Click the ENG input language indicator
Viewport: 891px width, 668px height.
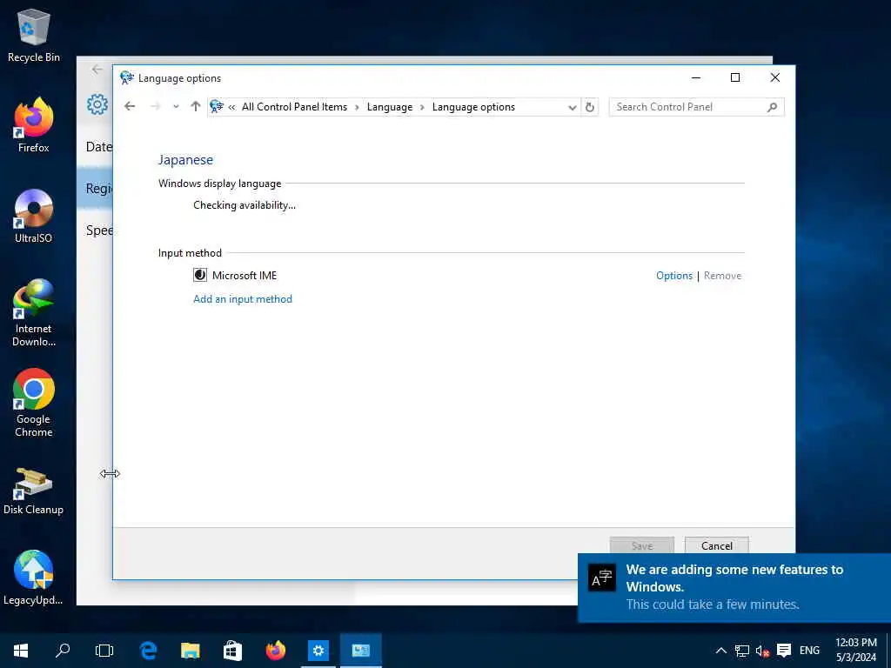809,651
